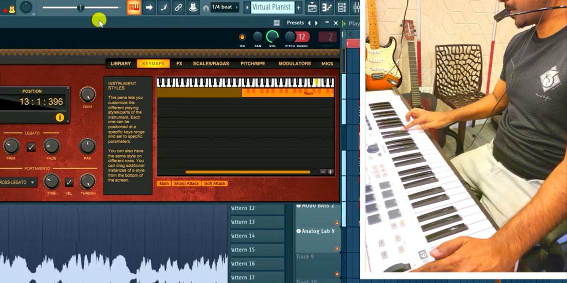Expand the Cross-Legato mode dropdown
The image size is (567, 283).
[x=19, y=183]
